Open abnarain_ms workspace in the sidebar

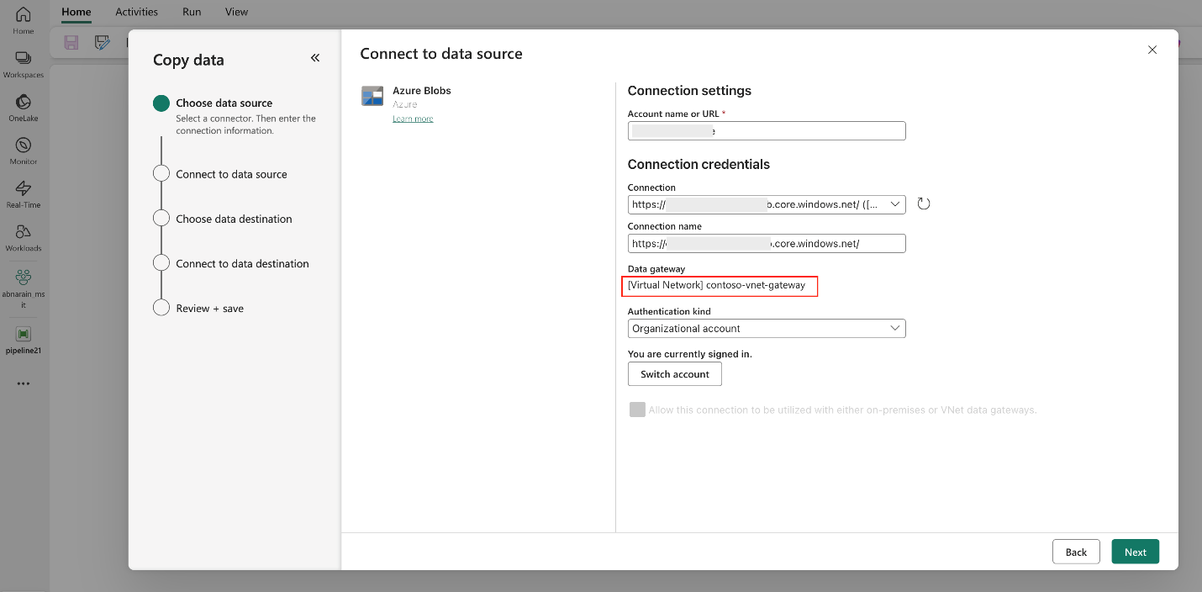[x=24, y=288]
